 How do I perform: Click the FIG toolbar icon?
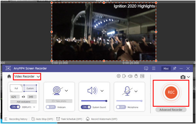(142, 76)
